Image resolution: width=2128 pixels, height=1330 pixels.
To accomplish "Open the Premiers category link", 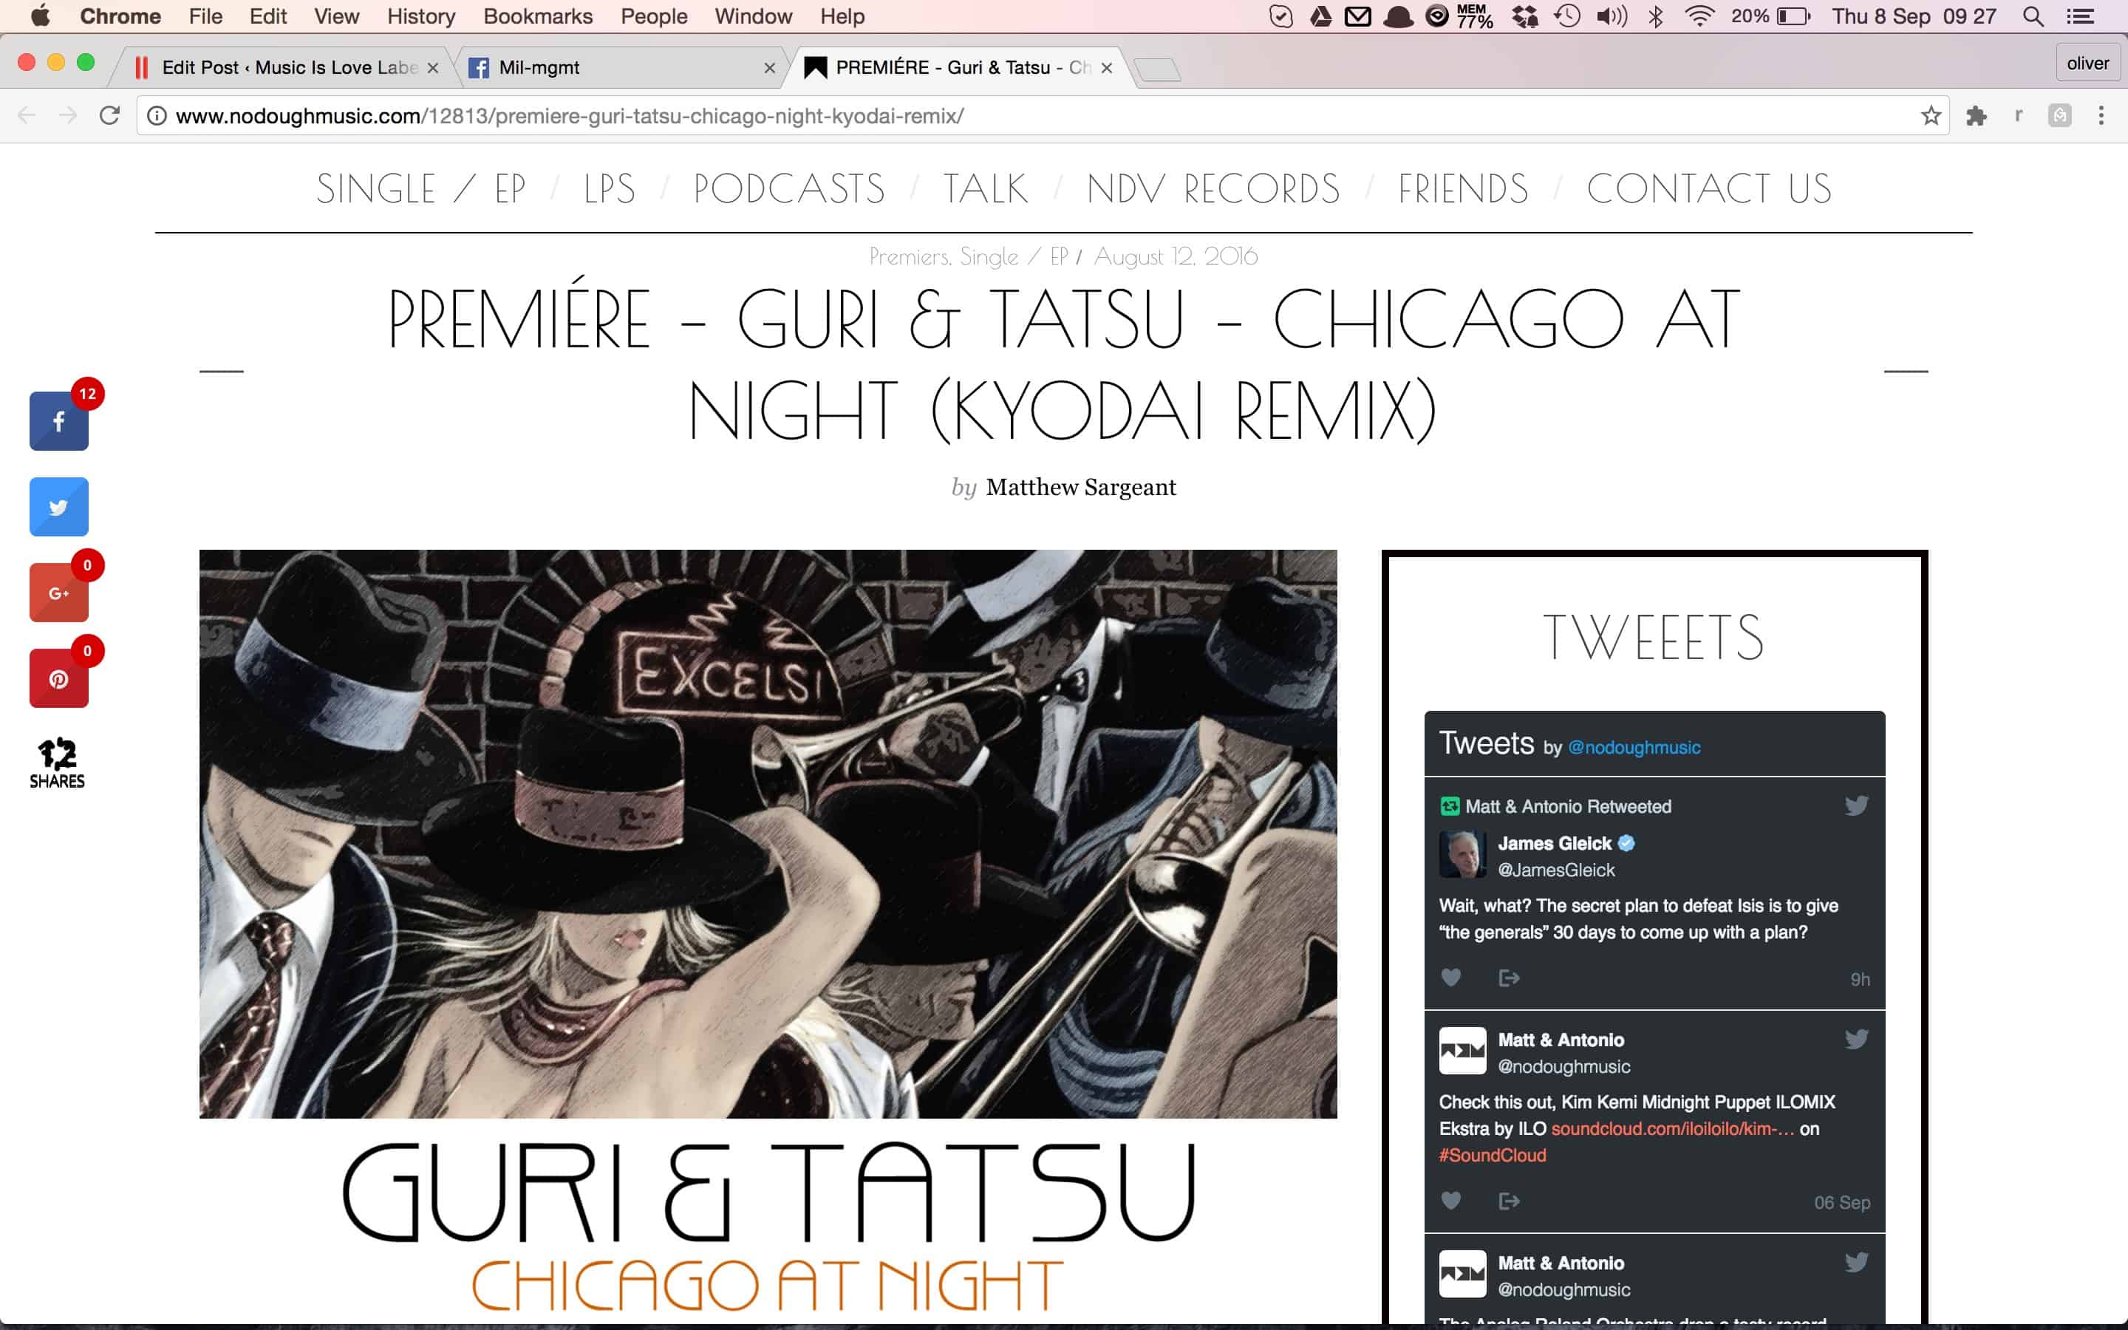I will [910, 256].
